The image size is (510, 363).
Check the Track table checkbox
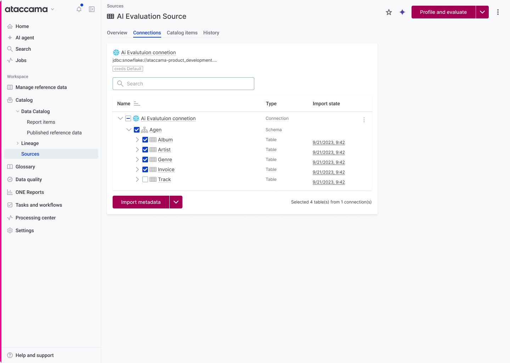click(145, 179)
